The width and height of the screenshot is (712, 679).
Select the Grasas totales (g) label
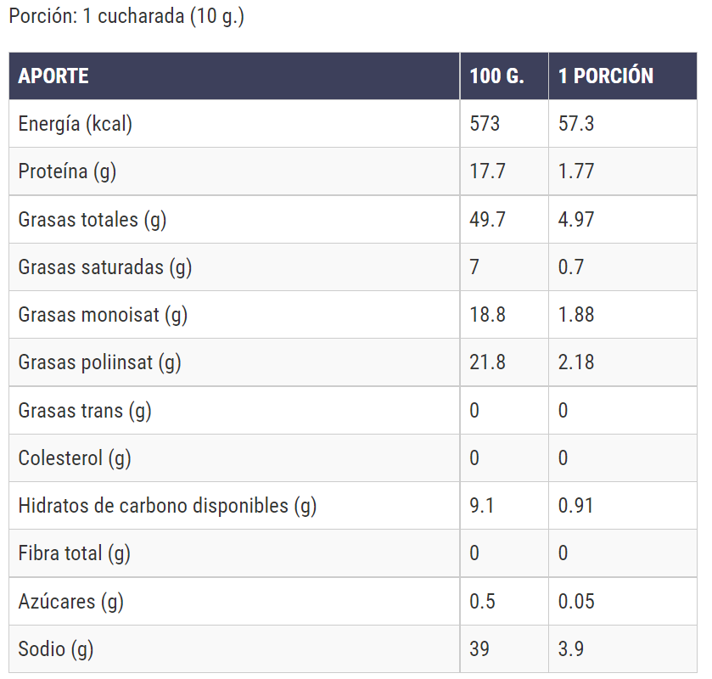pos(93,220)
